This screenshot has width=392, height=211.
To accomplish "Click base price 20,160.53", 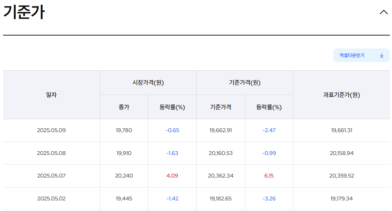I will tap(221, 153).
